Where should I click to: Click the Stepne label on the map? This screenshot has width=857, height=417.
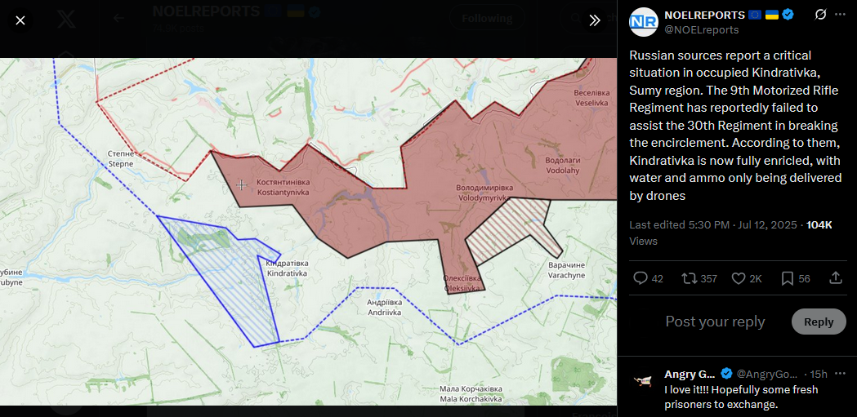(121, 158)
